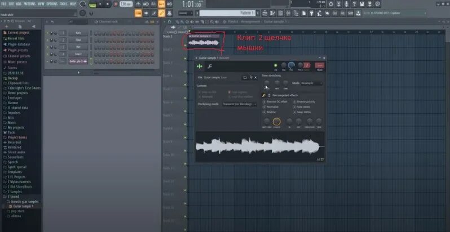Open the tempo tapper icon
This screenshot has height=232, width=450.
(319, 13)
